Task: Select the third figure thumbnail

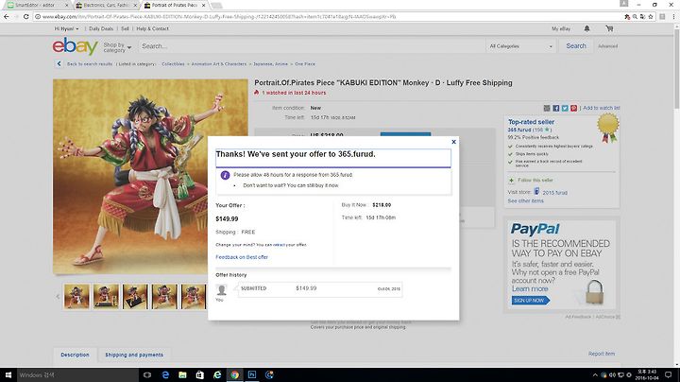Action: point(135,297)
